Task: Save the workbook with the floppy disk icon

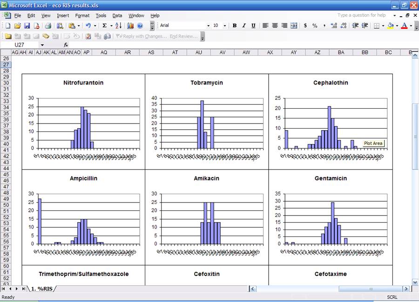Action: pyautogui.click(x=27, y=26)
